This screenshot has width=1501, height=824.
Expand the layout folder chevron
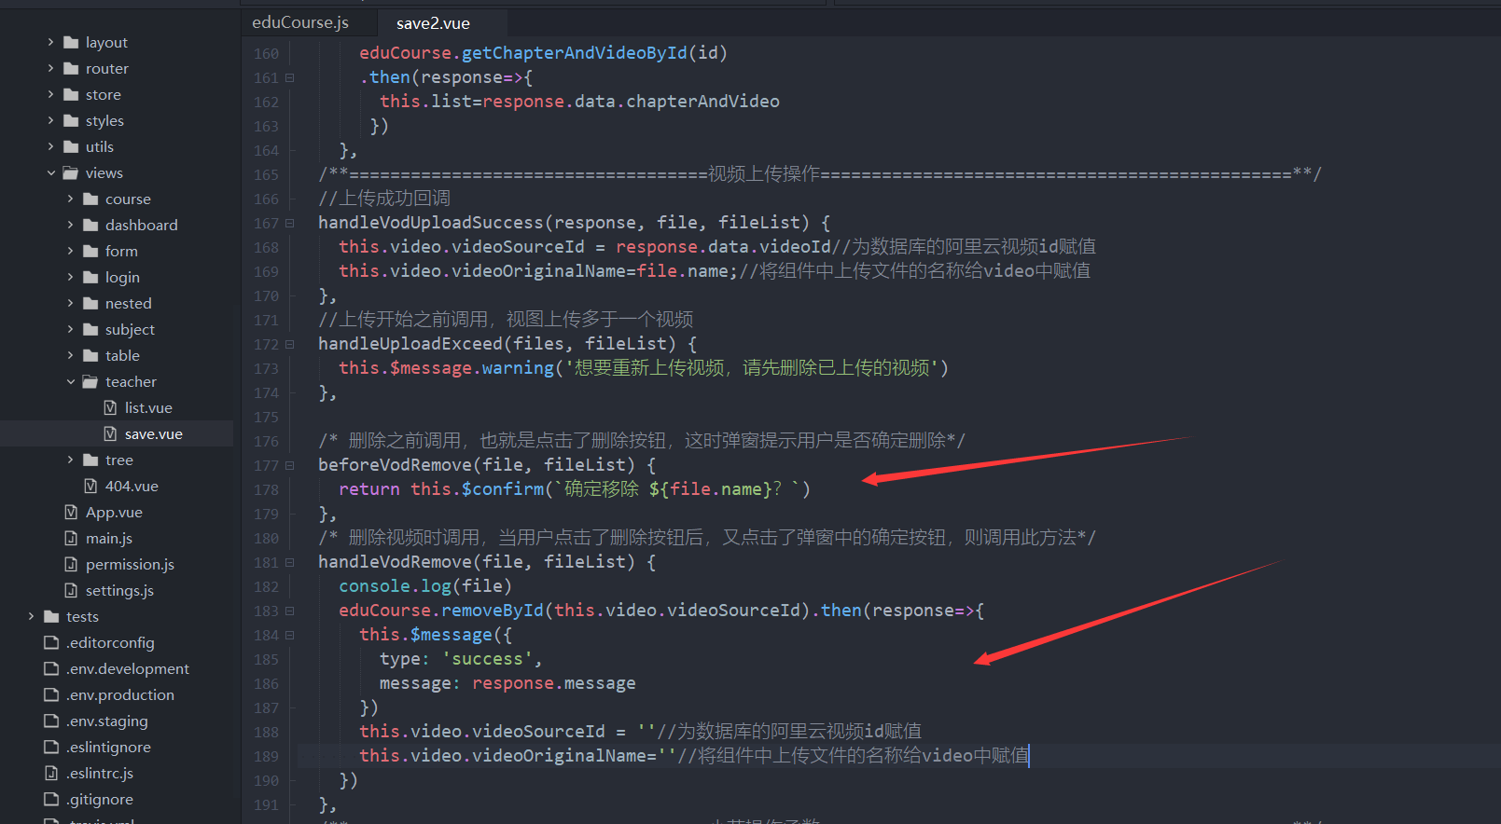pos(50,42)
